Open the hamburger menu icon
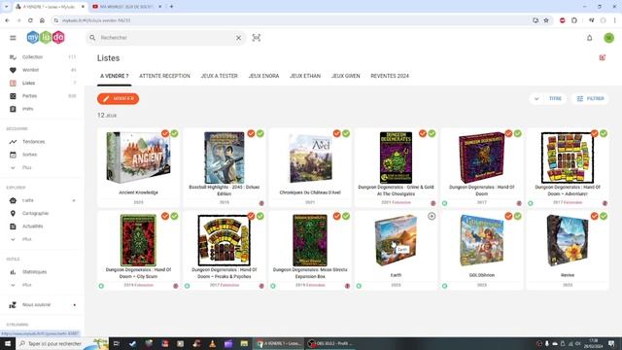The image size is (622, 350). coord(13,38)
